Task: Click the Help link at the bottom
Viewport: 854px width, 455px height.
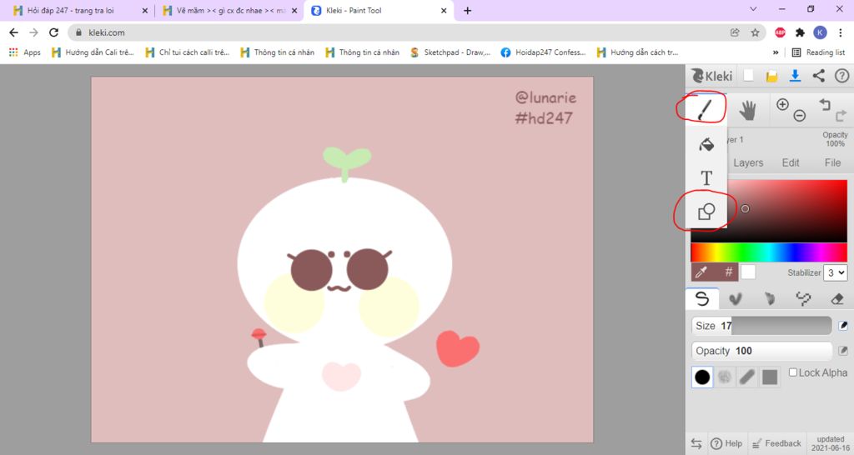Action: tap(726, 443)
